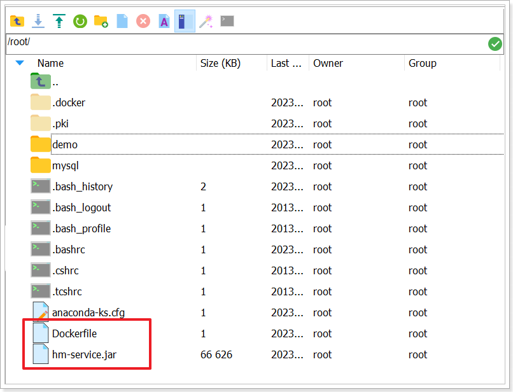The image size is (513, 392).
Task: Click the .docker folder icon
Action: pos(41,102)
